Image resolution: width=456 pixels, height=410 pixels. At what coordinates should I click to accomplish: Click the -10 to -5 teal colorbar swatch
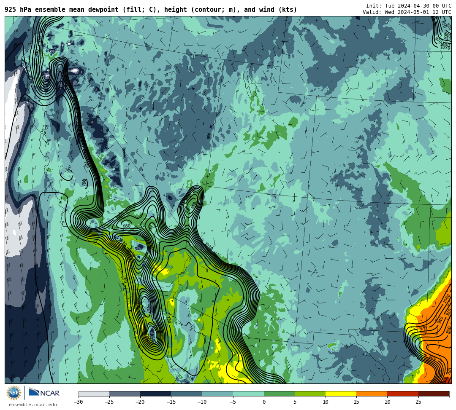[x=217, y=394]
